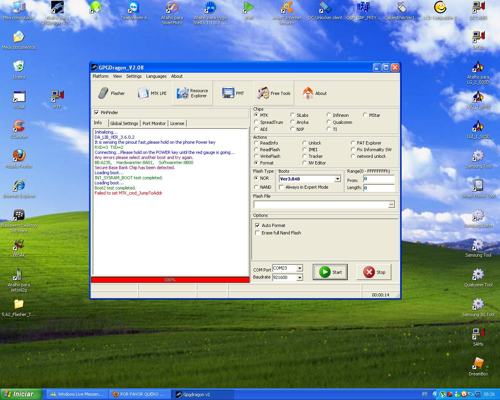Open the Settings menu

[x=134, y=76]
